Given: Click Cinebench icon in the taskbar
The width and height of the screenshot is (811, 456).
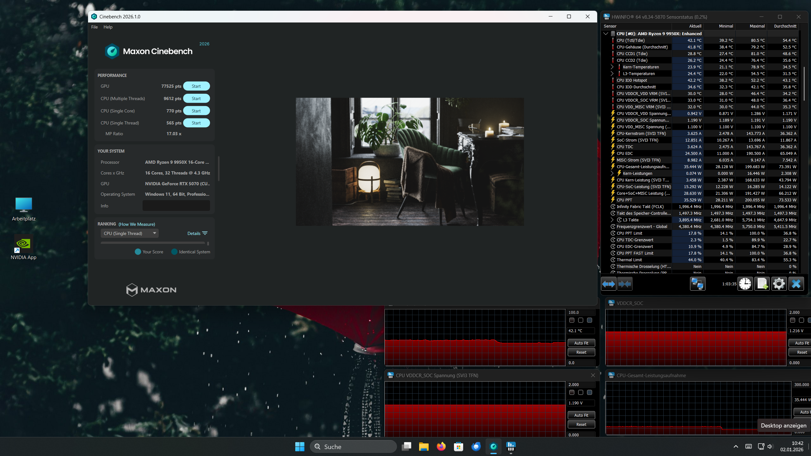Looking at the screenshot, I should tap(493, 446).
